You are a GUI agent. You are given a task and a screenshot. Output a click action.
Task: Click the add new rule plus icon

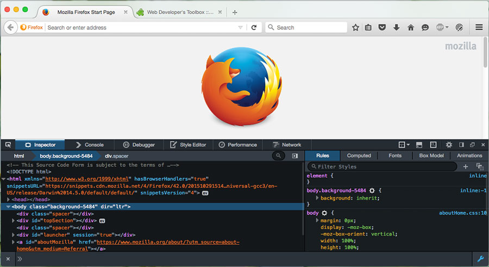pyautogui.click(x=466, y=166)
